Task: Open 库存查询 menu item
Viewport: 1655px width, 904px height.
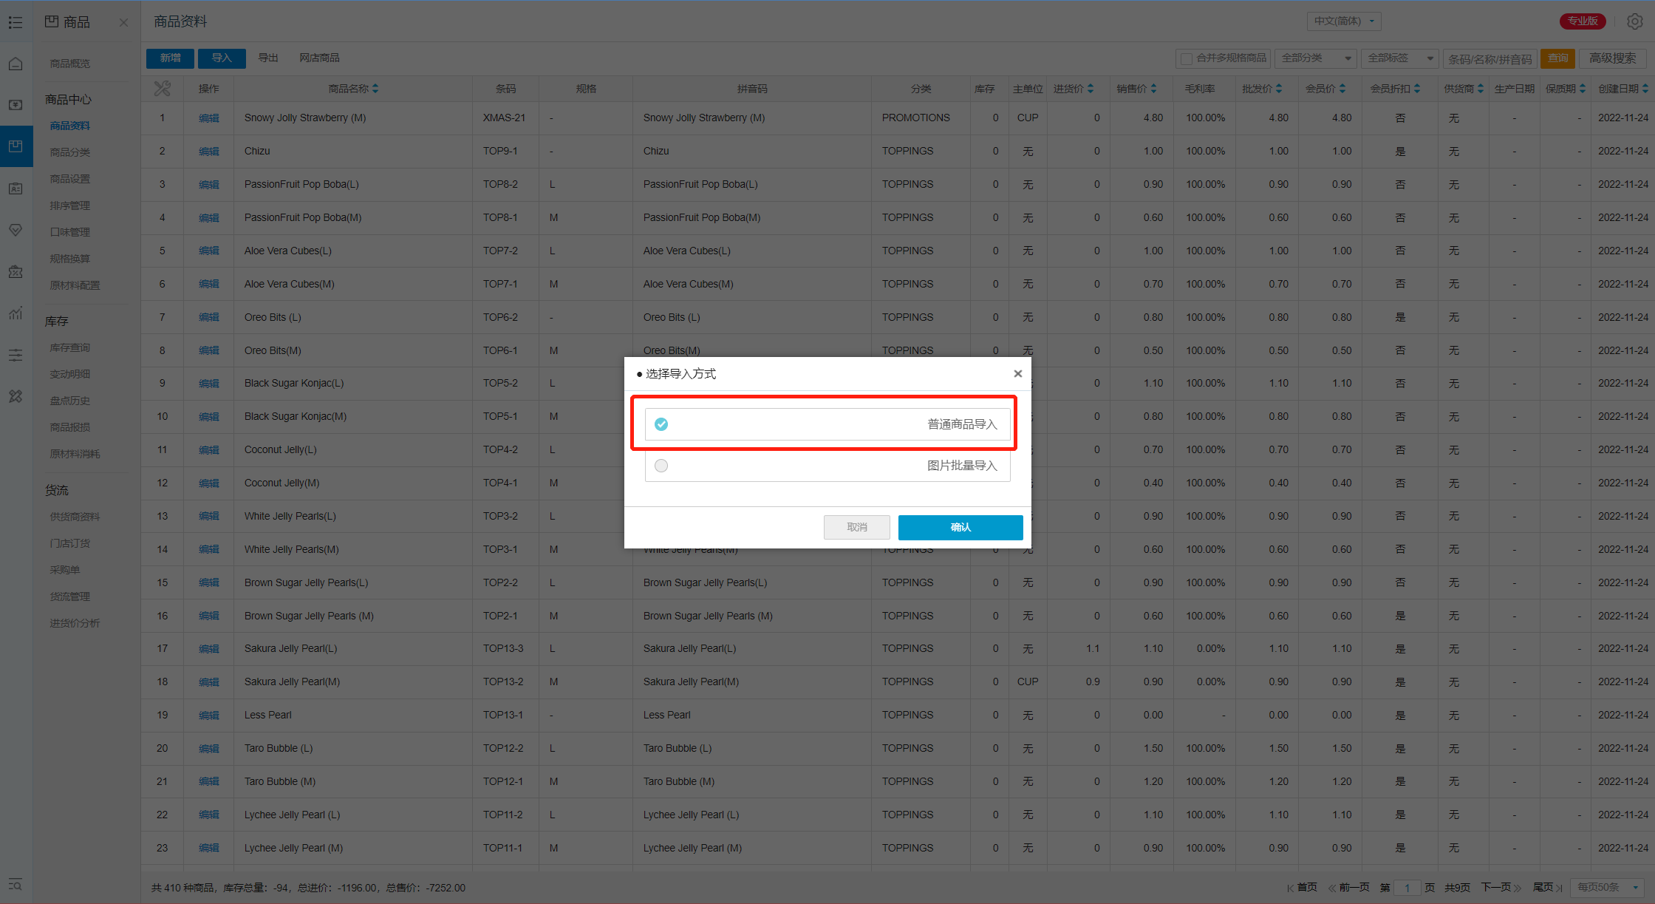Action: coord(70,347)
